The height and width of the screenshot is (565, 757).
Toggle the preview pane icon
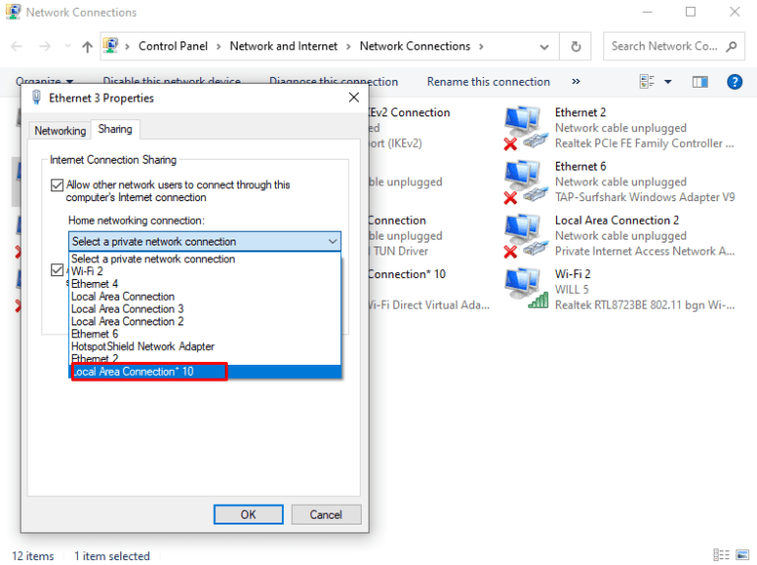700,82
